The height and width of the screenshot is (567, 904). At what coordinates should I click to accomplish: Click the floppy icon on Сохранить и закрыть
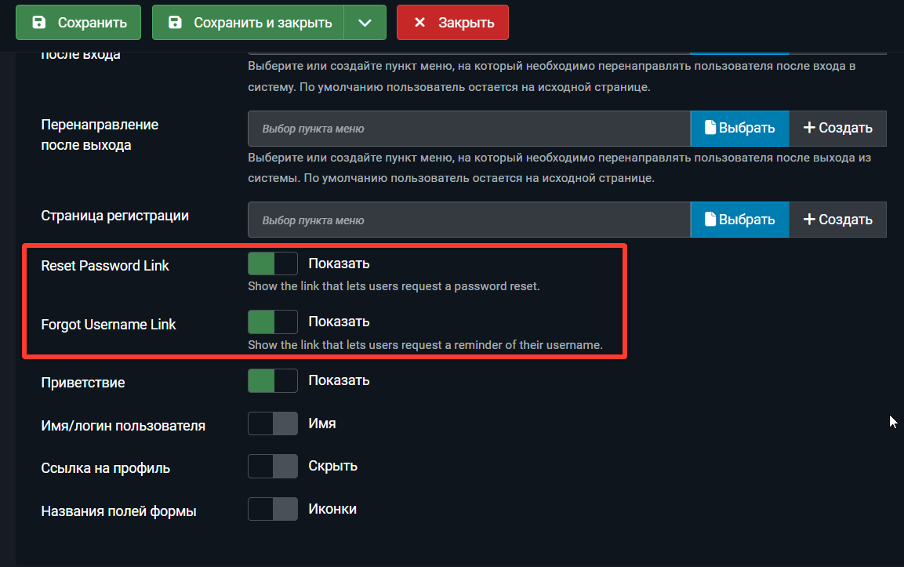pyautogui.click(x=175, y=23)
